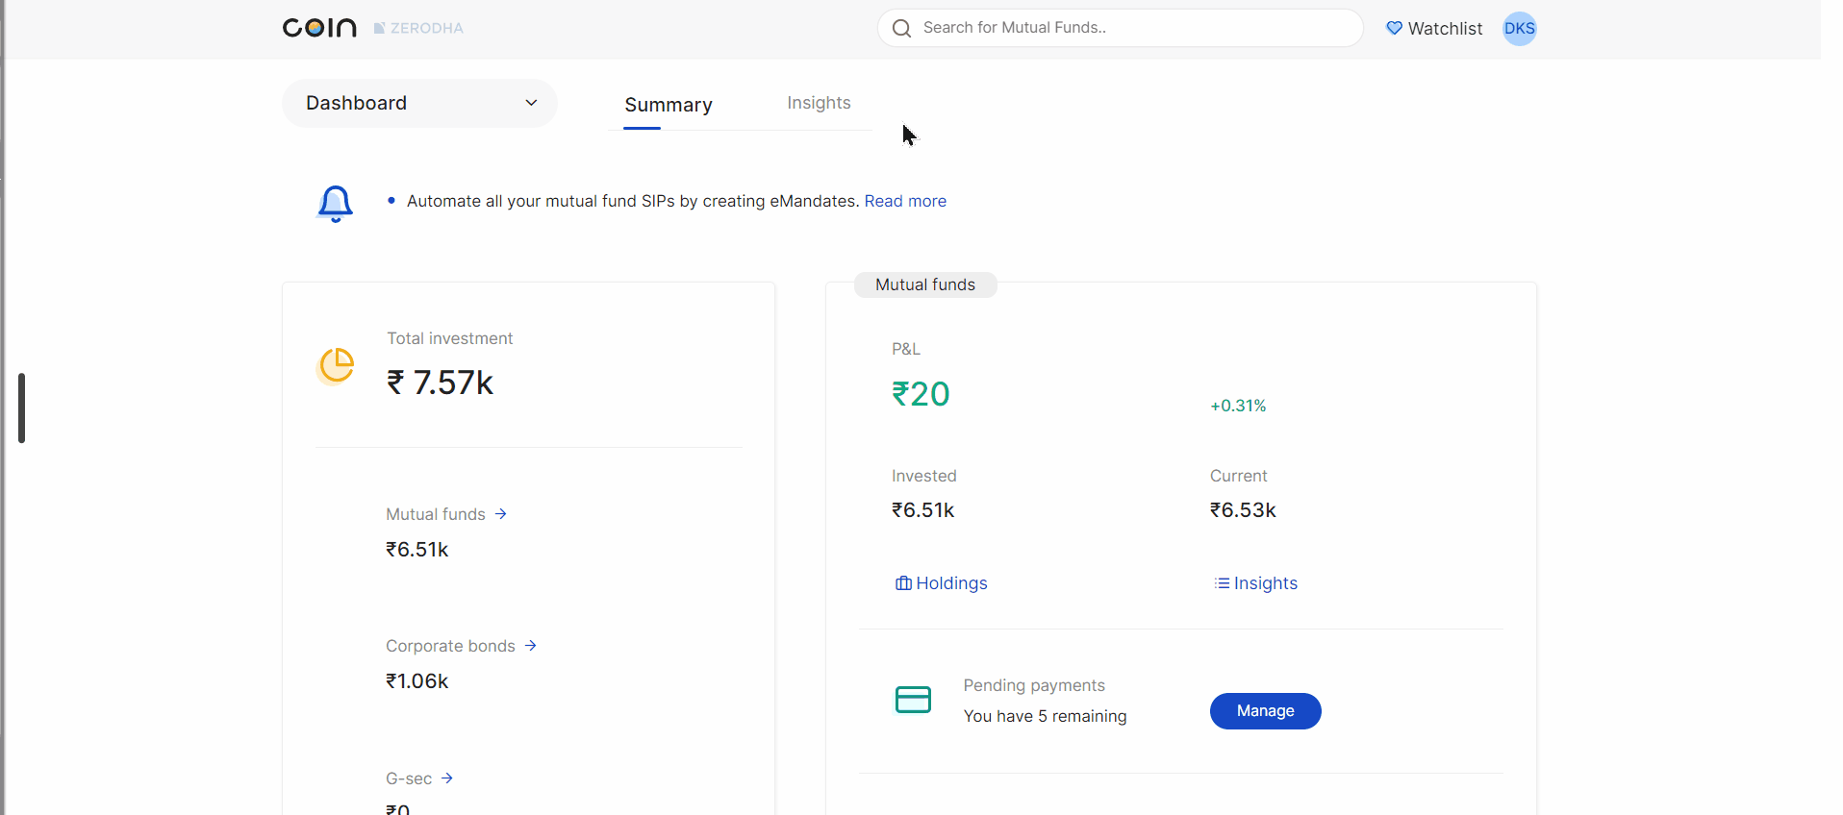The height and width of the screenshot is (815, 1843).
Task: Open the Read more link
Action: pyautogui.click(x=905, y=201)
